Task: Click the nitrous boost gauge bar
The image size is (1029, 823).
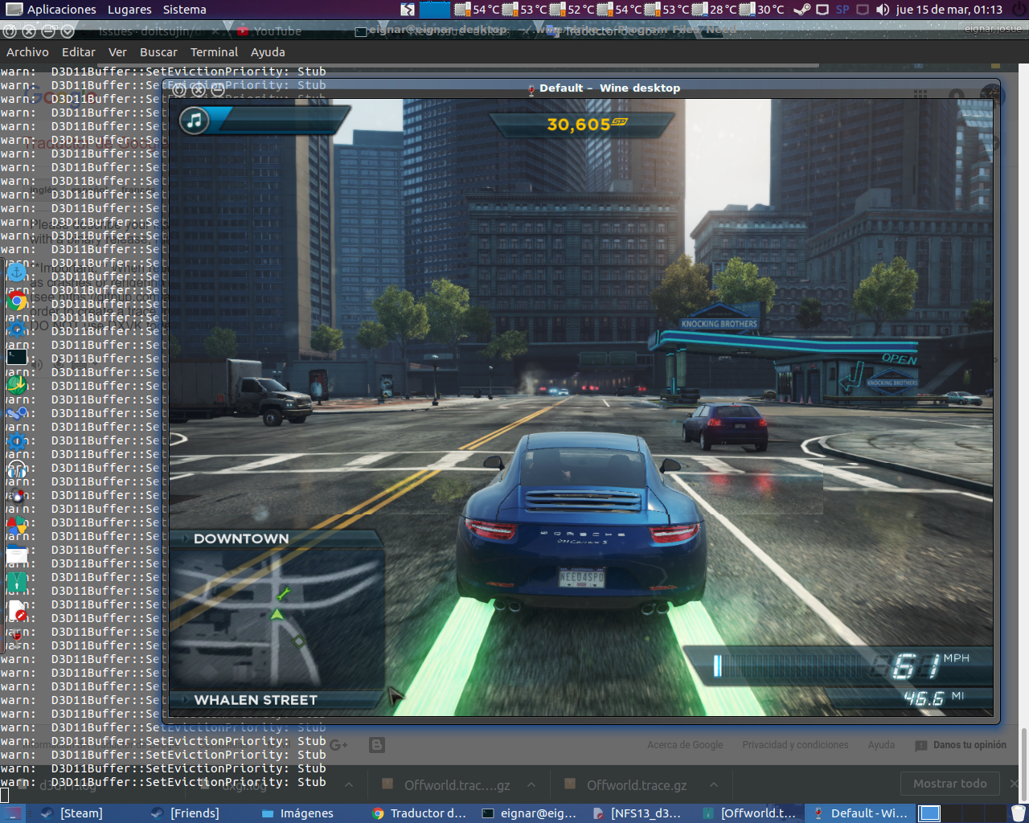Action: click(x=792, y=666)
